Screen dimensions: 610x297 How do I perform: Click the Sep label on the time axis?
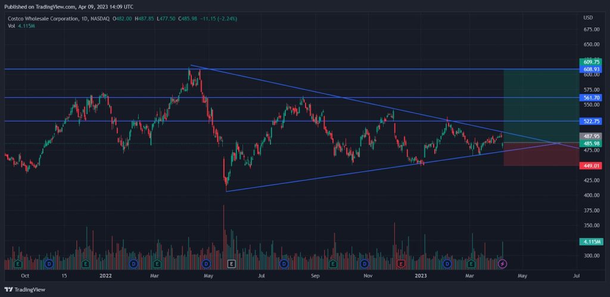tap(315, 276)
